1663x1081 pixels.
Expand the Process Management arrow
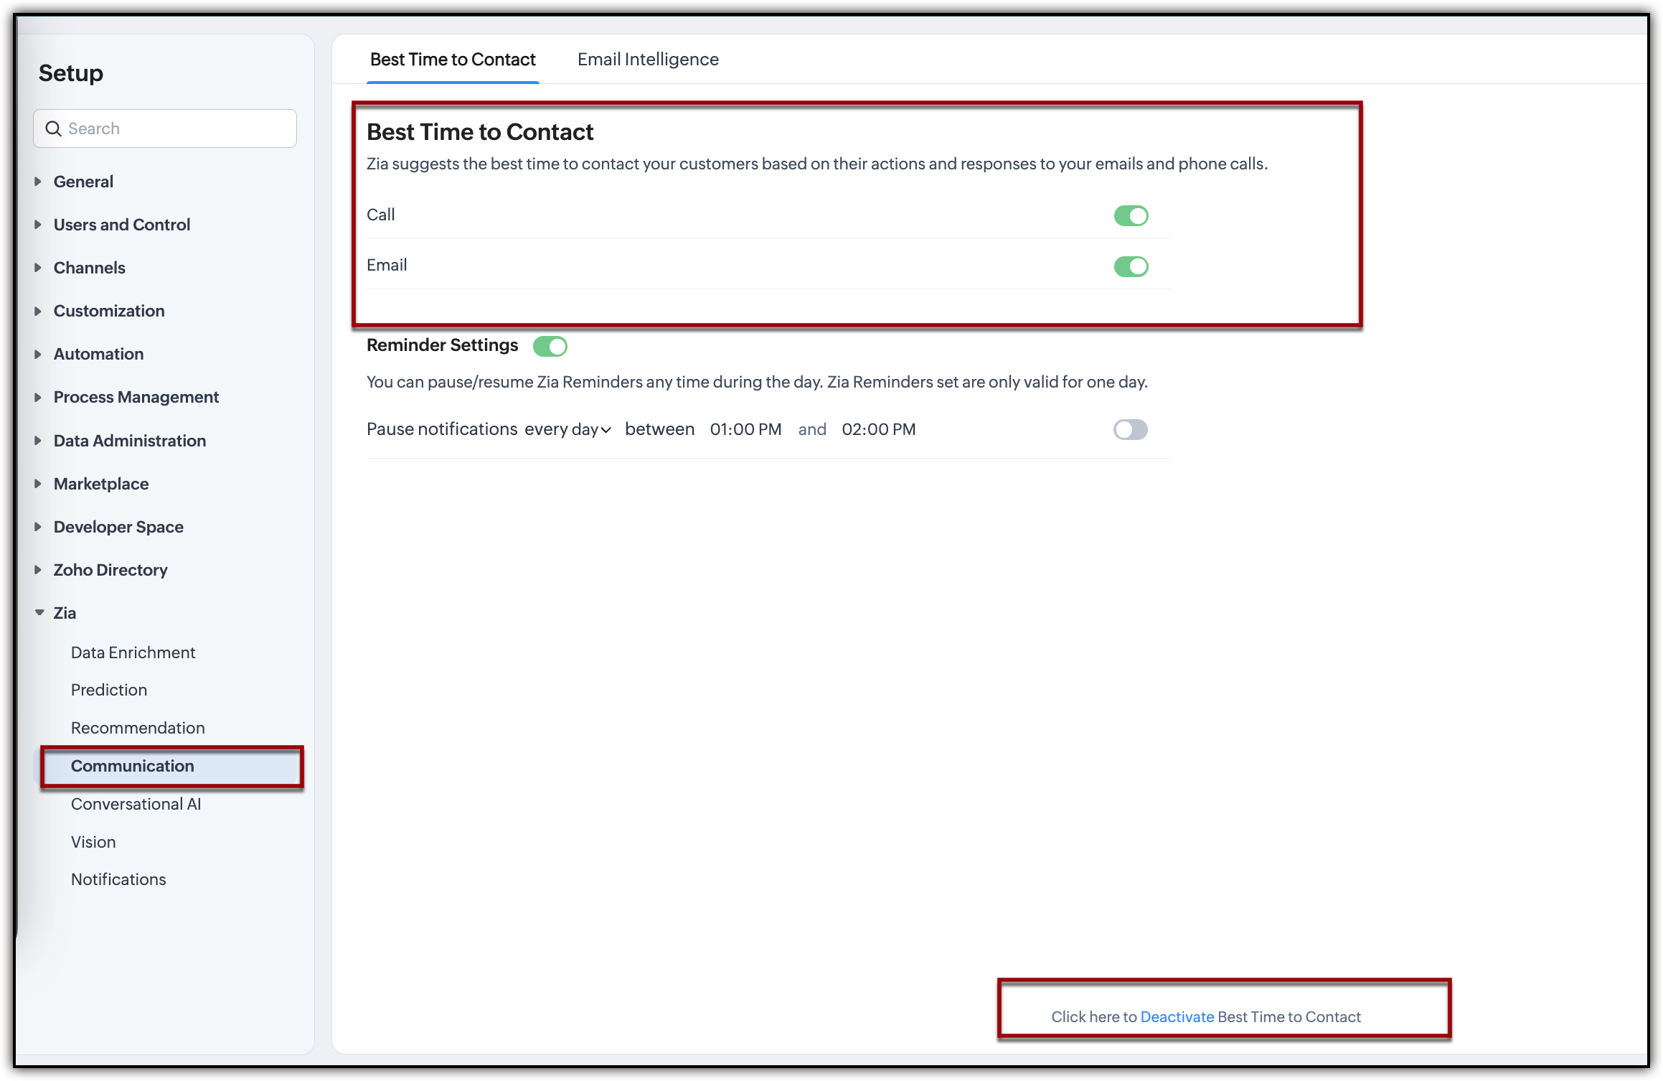(38, 397)
